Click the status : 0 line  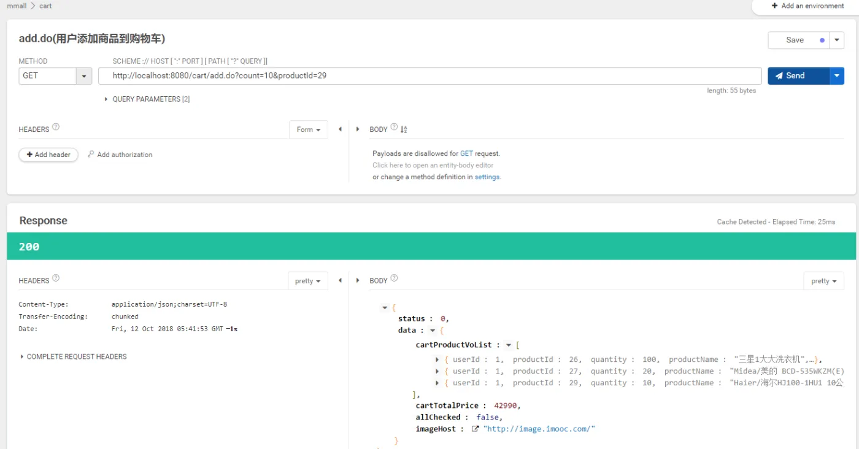[423, 318]
